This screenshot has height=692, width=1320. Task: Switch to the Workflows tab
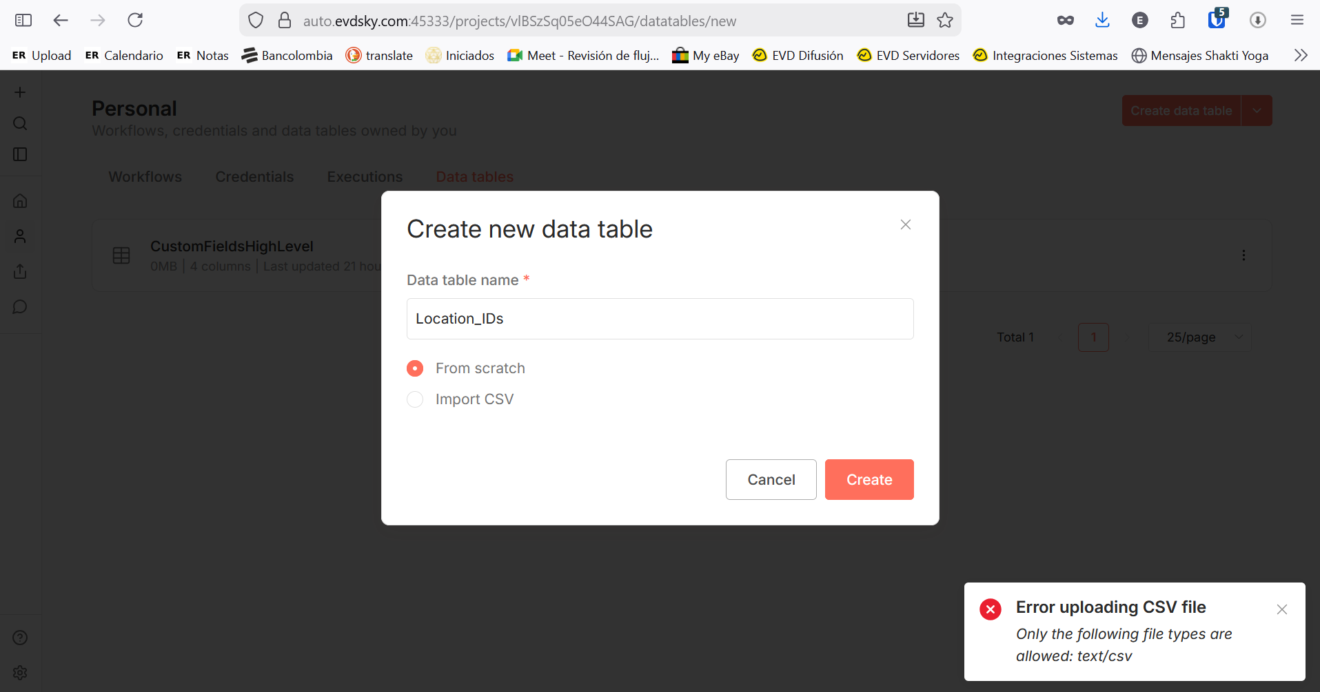point(145,177)
